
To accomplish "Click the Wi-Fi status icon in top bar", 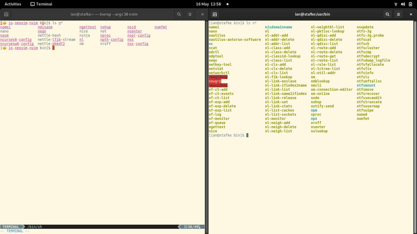I will (x=396, y=4).
